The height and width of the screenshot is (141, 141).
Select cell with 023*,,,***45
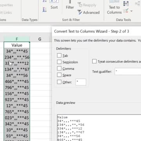click(x=17, y=118)
